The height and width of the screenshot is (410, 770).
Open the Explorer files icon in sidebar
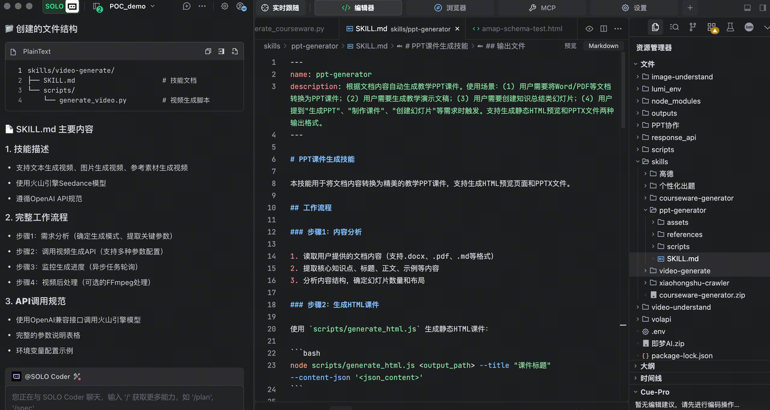pyautogui.click(x=655, y=27)
